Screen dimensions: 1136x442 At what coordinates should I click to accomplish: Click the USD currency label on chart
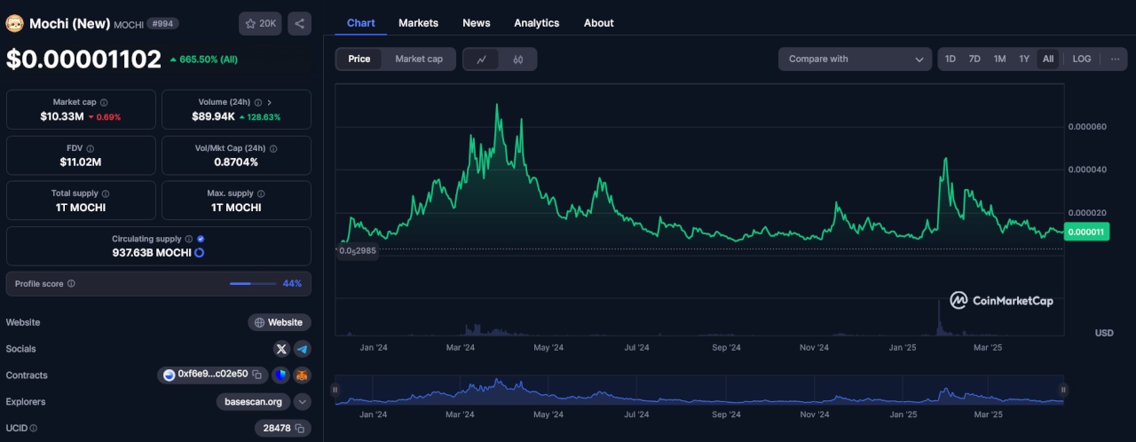point(1104,333)
